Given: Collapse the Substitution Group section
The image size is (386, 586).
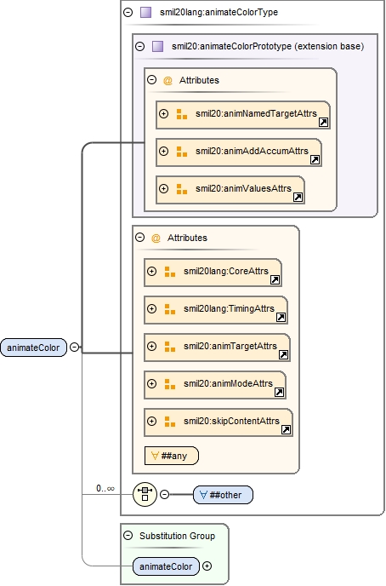Looking at the screenshot, I should click(128, 535).
